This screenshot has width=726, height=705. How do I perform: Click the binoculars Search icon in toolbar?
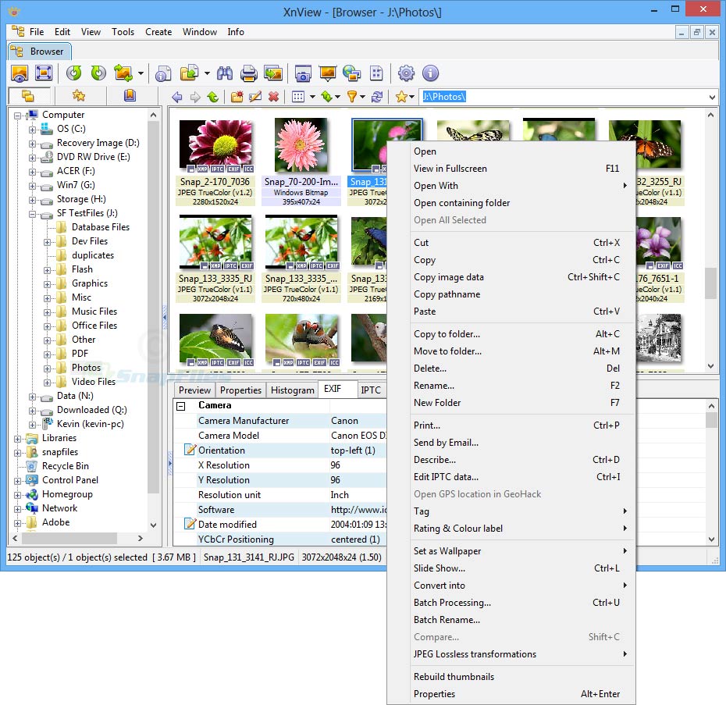(x=225, y=73)
